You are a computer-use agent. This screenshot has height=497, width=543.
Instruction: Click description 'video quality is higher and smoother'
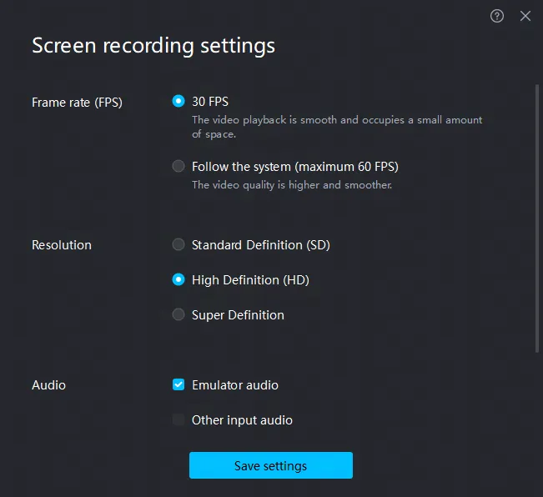[x=292, y=185]
